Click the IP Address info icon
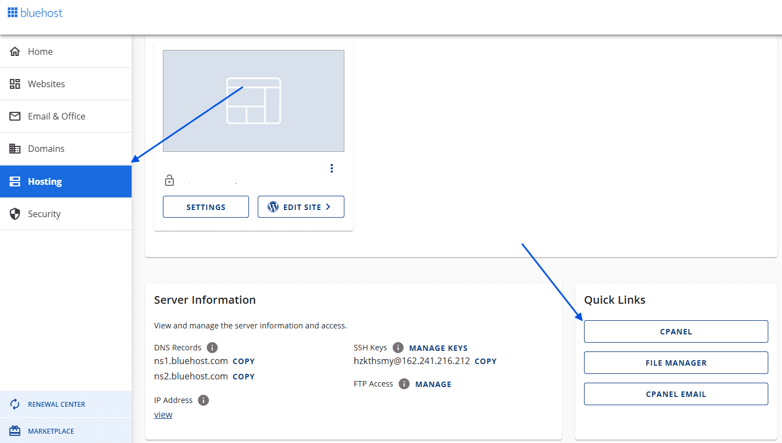The height and width of the screenshot is (443, 782). coord(203,400)
